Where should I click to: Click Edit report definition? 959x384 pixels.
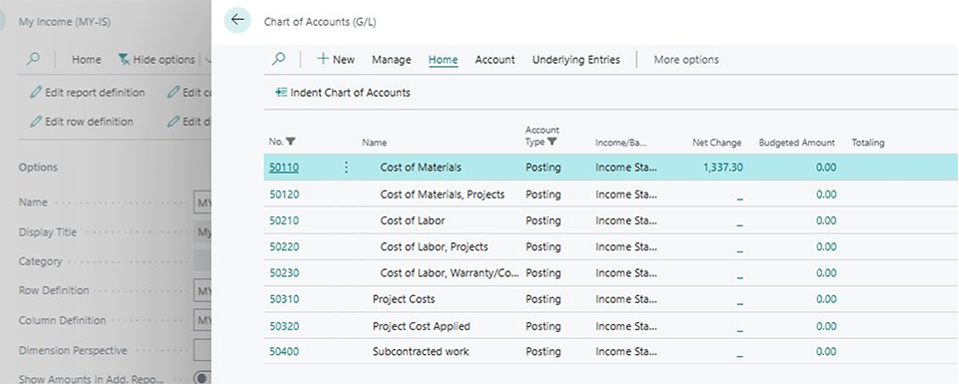click(x=88, y=93)
